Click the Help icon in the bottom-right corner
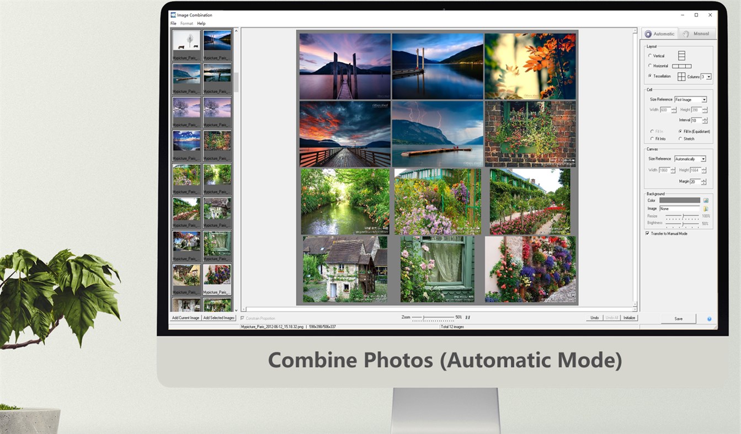The width and height of the screenshot is (741, 434). click(710, 319)
